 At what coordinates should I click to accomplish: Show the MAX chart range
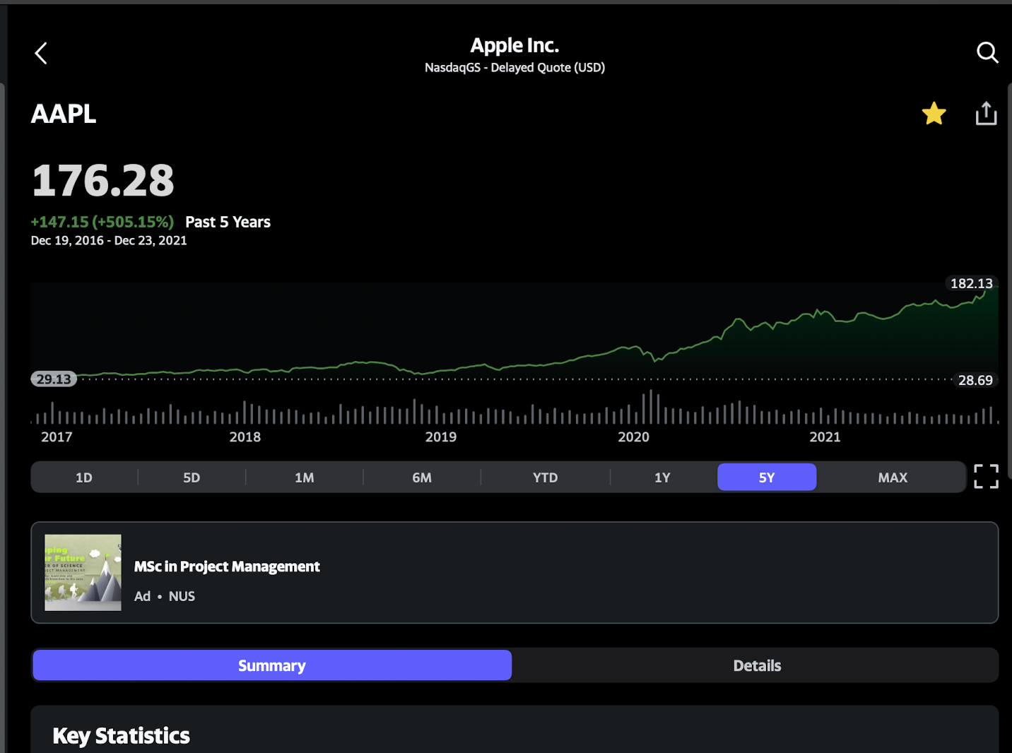point(893,478)
